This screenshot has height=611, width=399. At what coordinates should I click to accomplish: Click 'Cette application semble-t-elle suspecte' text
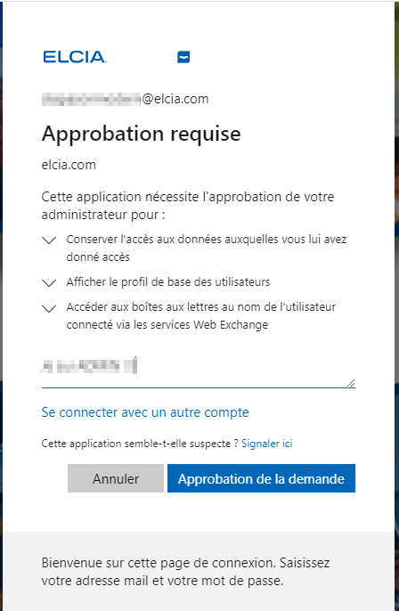click(x=140, y=444)
